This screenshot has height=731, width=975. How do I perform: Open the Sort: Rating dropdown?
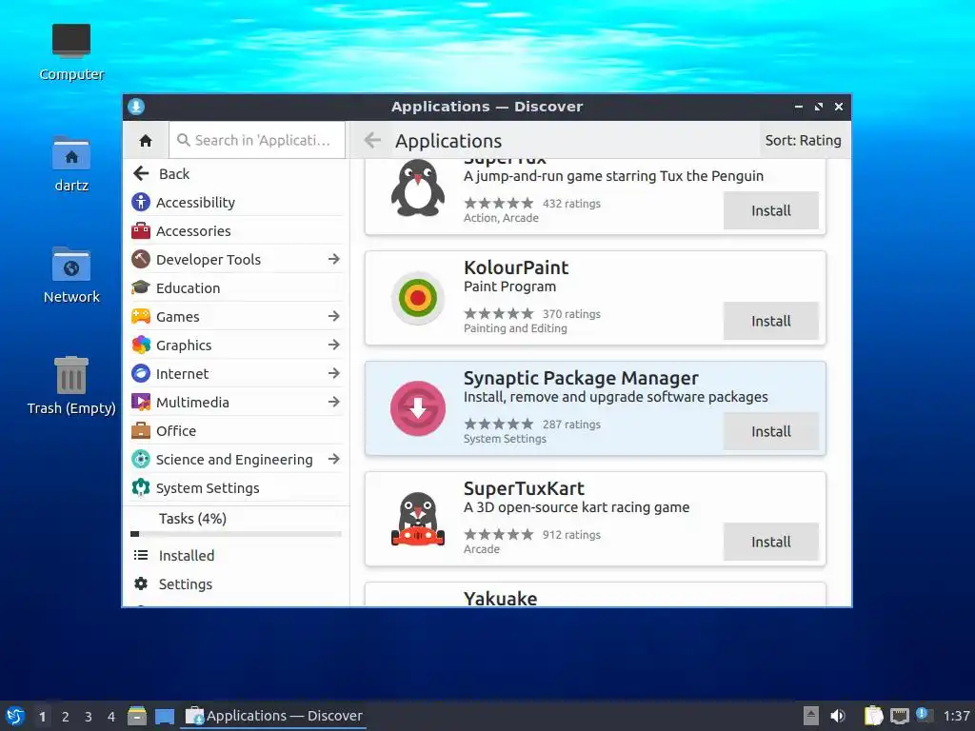(x=803, y=141)
